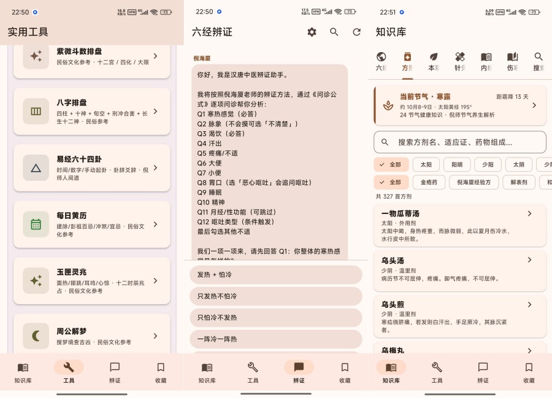This screenshot has width=552, height=398.
Task: Tap the battery indicator on 实用工具 status bar
Action: coord(166,12)
